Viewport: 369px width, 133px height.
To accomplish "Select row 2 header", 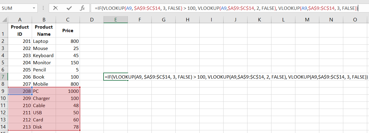I will (4, 41).
